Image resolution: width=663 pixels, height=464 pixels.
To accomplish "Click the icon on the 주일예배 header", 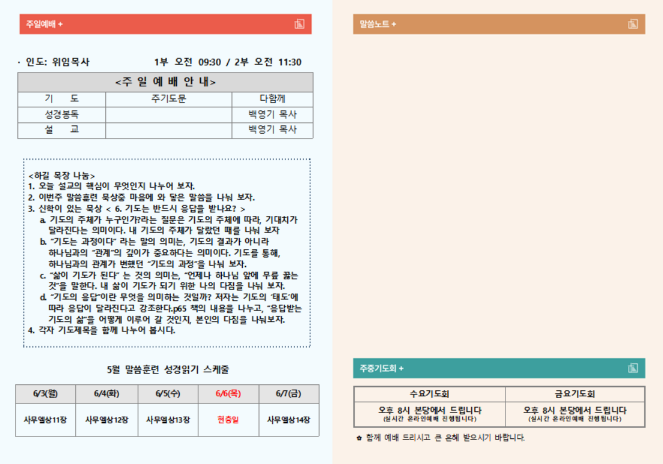I will (x=299, y=24).
